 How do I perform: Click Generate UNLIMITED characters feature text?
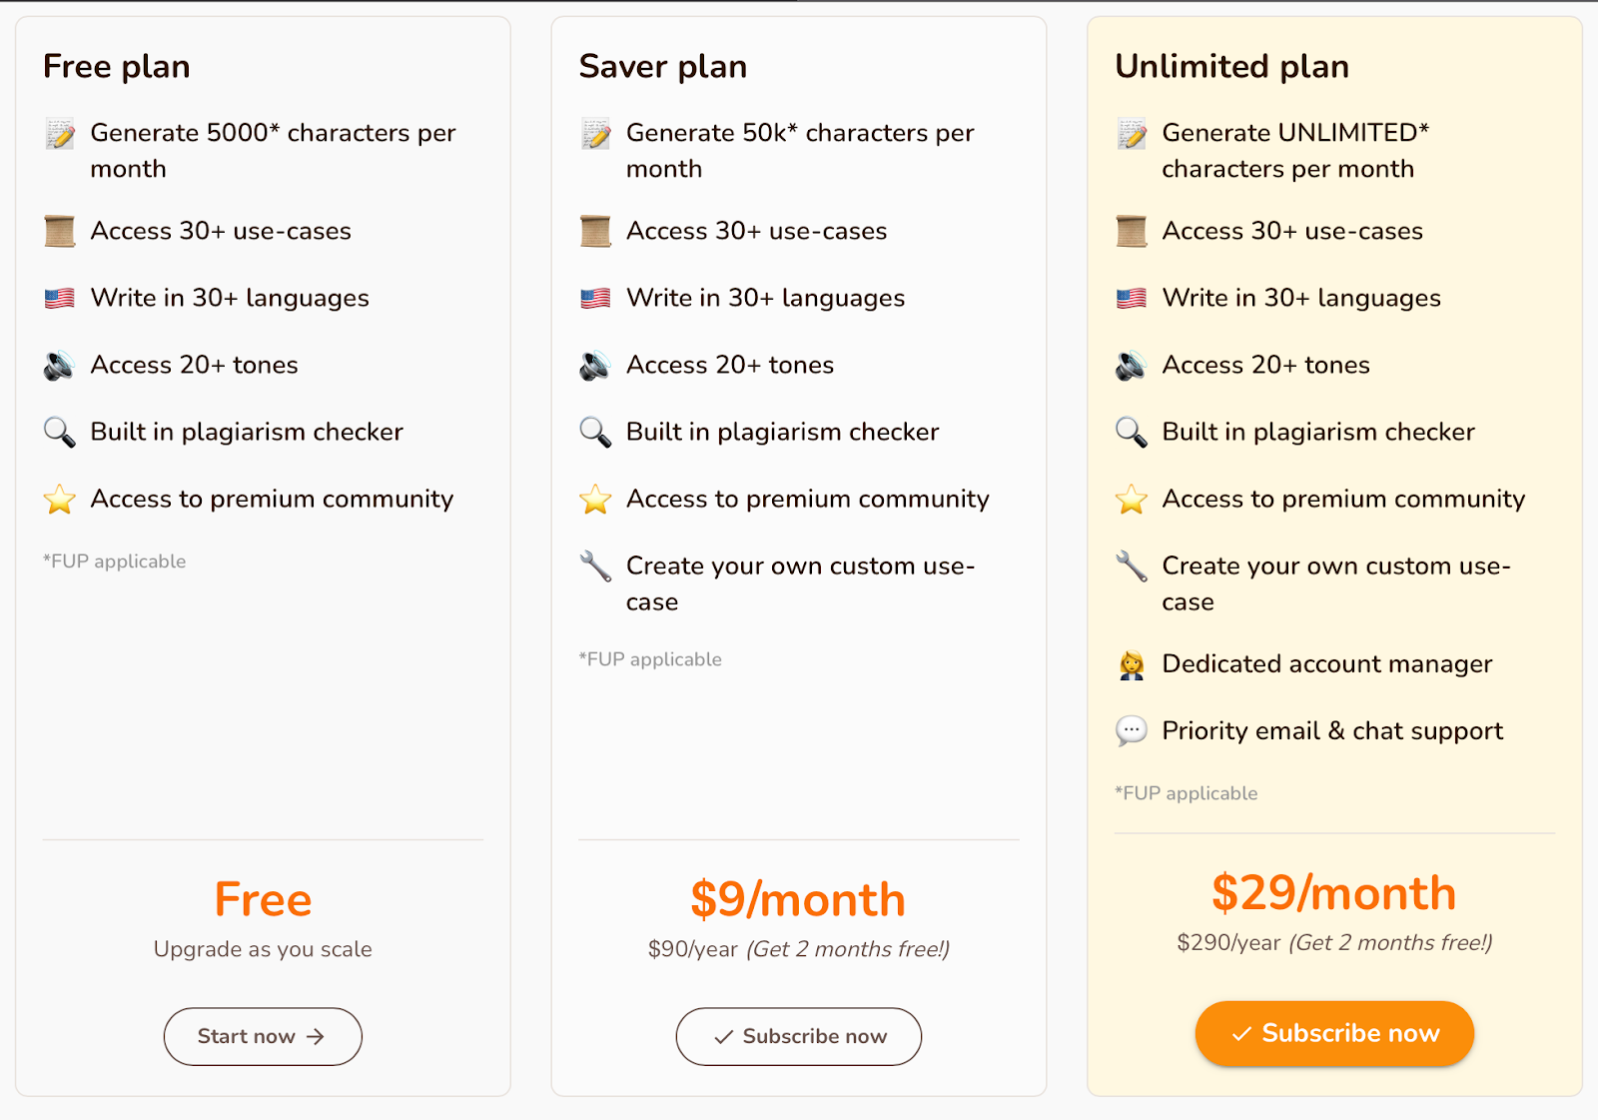(x=1295, y=151)
